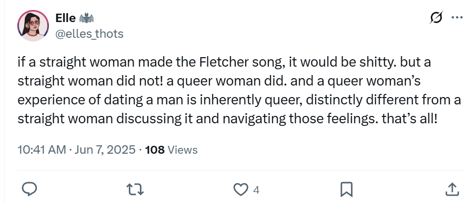Repost this tweet using the retweet arrows

pyautogui.click(x=135, y=189)
